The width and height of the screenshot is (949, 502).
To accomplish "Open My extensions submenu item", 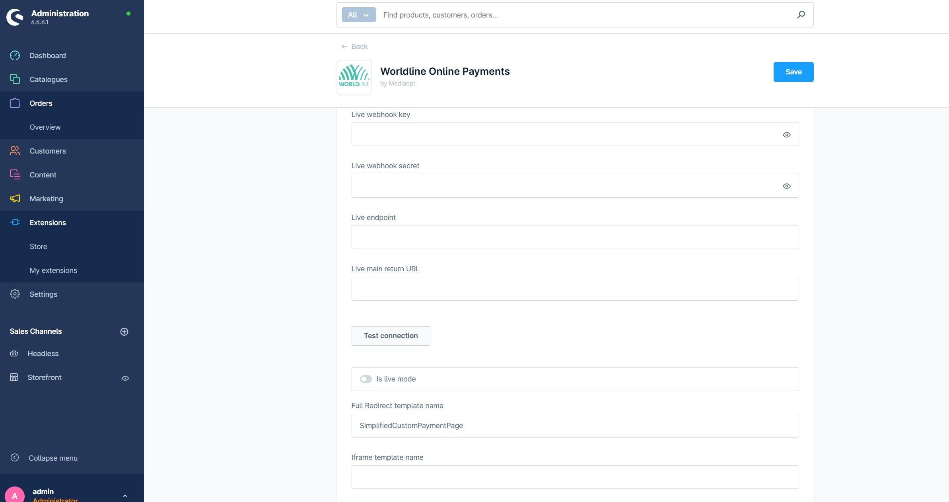I will tap(53, 270).
